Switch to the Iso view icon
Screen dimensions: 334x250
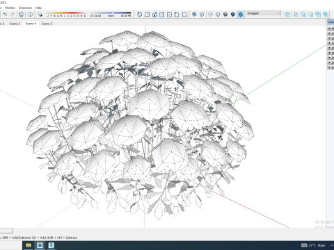click(140, 15)
